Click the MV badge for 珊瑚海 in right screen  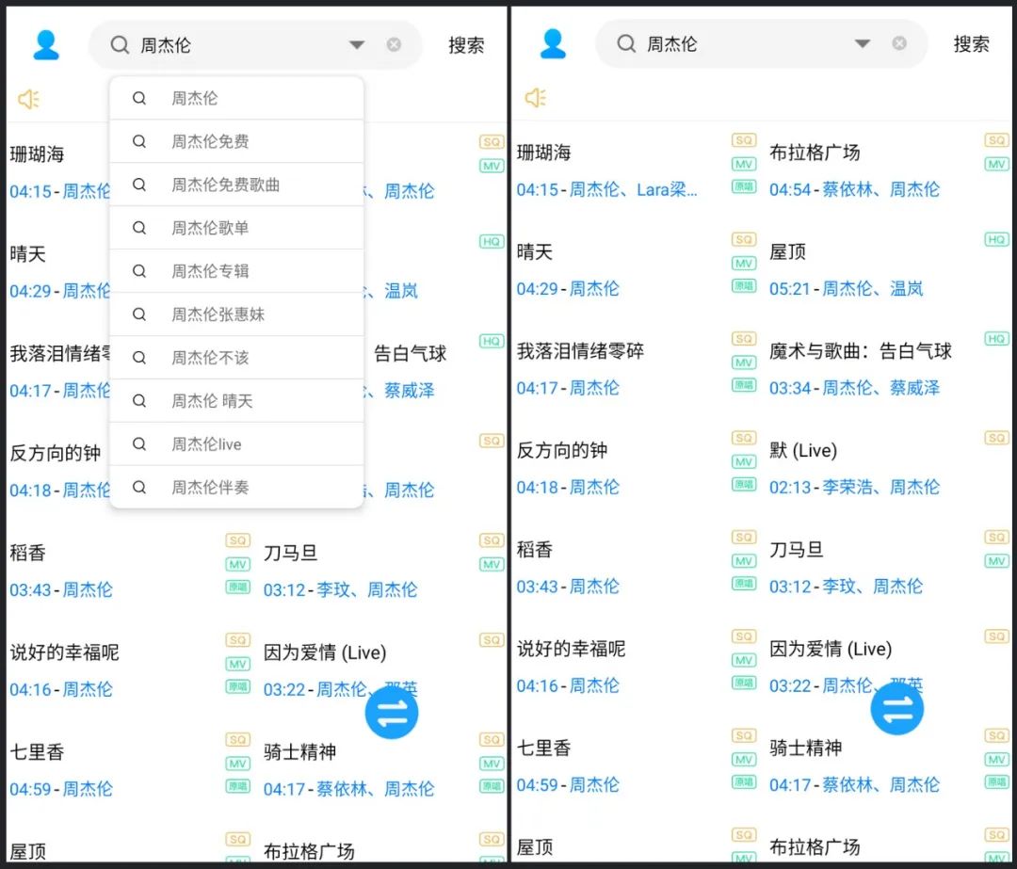744,164
